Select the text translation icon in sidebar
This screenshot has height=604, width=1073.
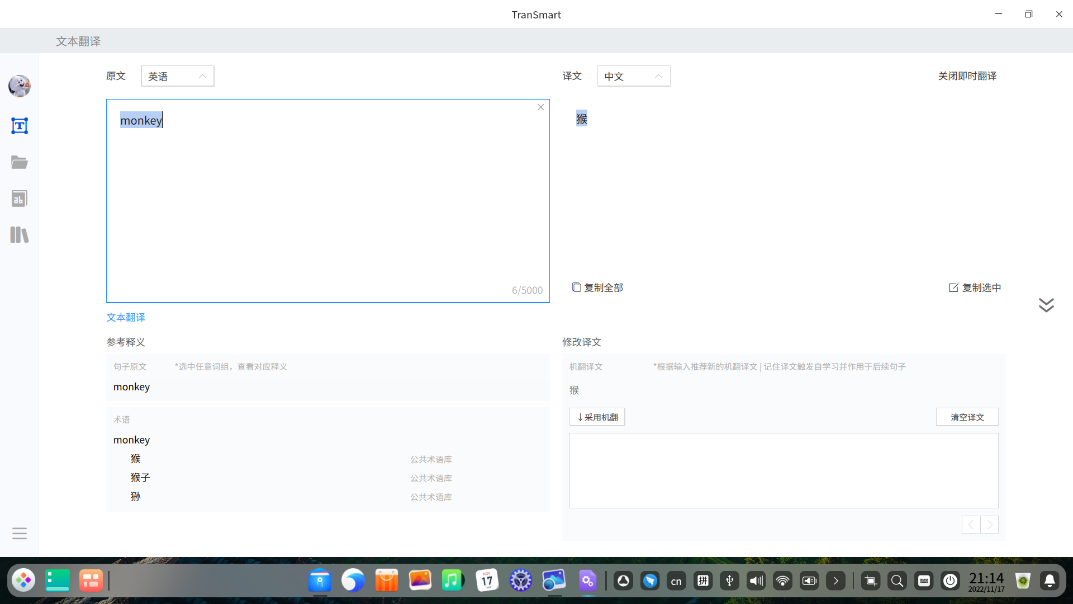click(x=20, y=125)
